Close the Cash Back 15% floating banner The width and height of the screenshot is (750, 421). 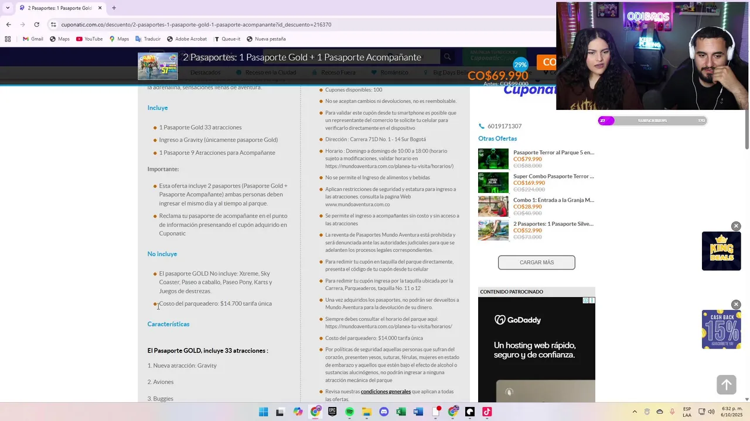[x=736, y=305]
